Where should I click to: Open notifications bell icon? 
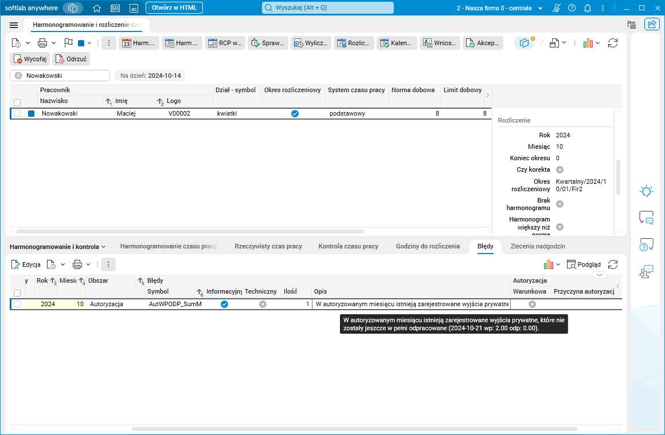pyautogui.click(x=588, y=8)
